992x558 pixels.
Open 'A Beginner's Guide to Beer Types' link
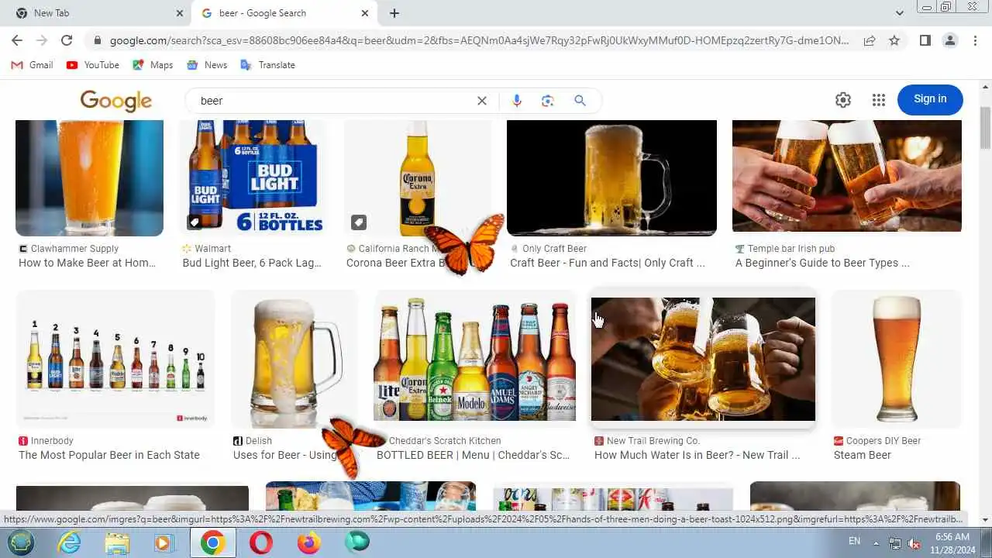tap(822, 263)
